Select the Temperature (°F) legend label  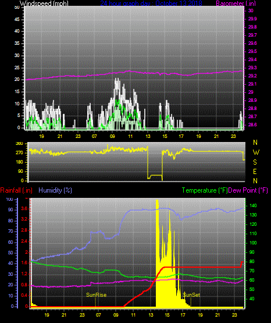tap(205, 190)
